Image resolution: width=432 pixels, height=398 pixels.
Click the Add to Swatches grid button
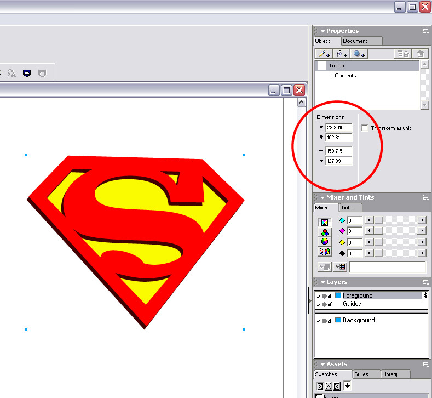[x=340, y=267]
